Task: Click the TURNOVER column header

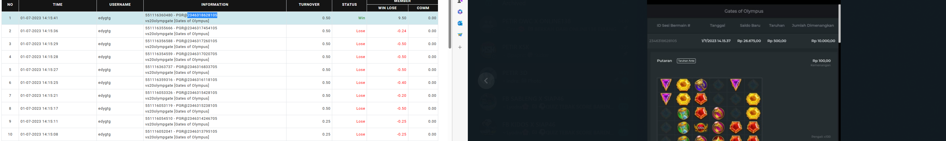Action: (309, 5)
